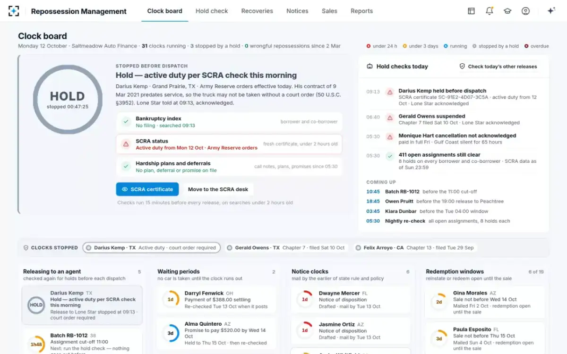Viewport: 567px width, 354px height.
Task: View the SCRA certificate
Action: tap(147, 189)
